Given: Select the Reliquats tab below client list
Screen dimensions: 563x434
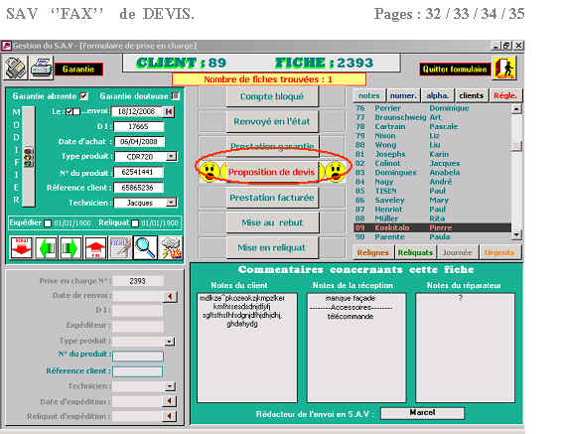Looking at the screenshot, I should click(415, 252).
